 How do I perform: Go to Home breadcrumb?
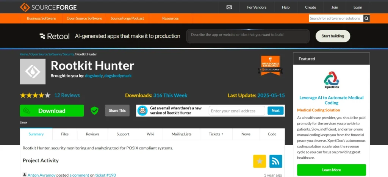click(x=24, y=54)
